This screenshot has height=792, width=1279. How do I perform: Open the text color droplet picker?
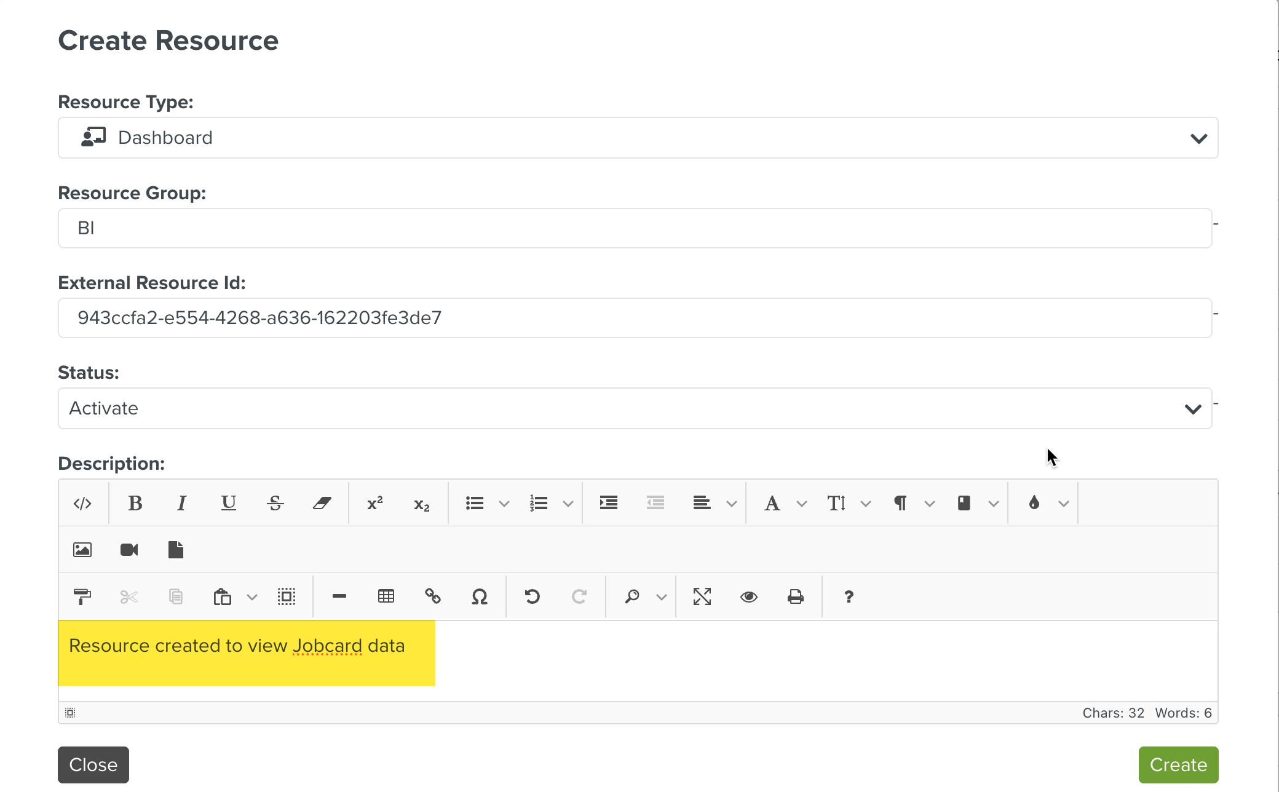coord(1034,503)
